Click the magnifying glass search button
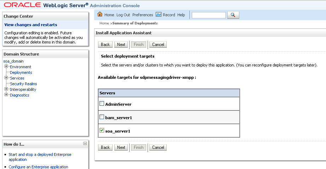The height and width of the screenshot is (169, 326). [x=233, y=15]
